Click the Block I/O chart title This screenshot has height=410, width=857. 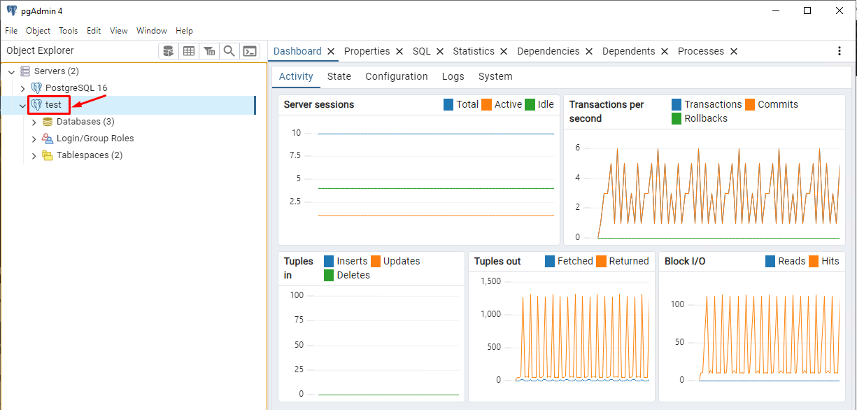point(685,261)
